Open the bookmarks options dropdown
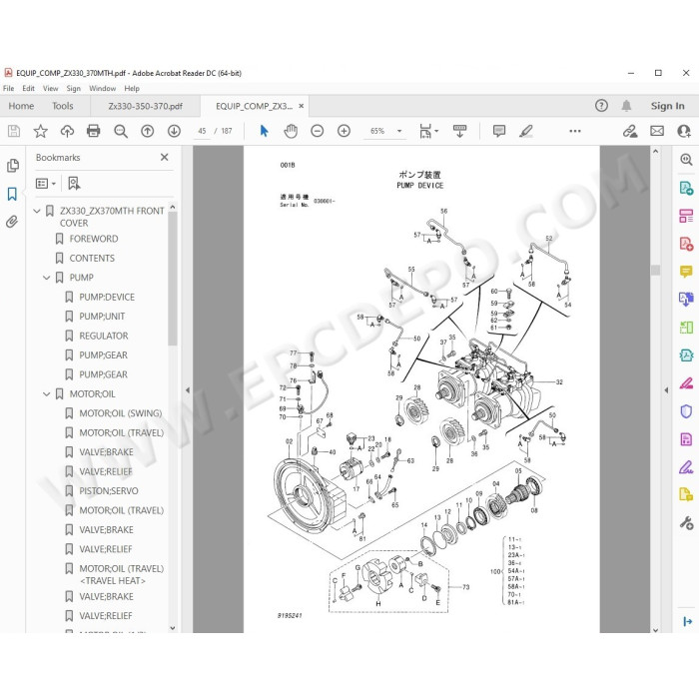Viewport: 699px width, 699px height. [x=46, y=183]
